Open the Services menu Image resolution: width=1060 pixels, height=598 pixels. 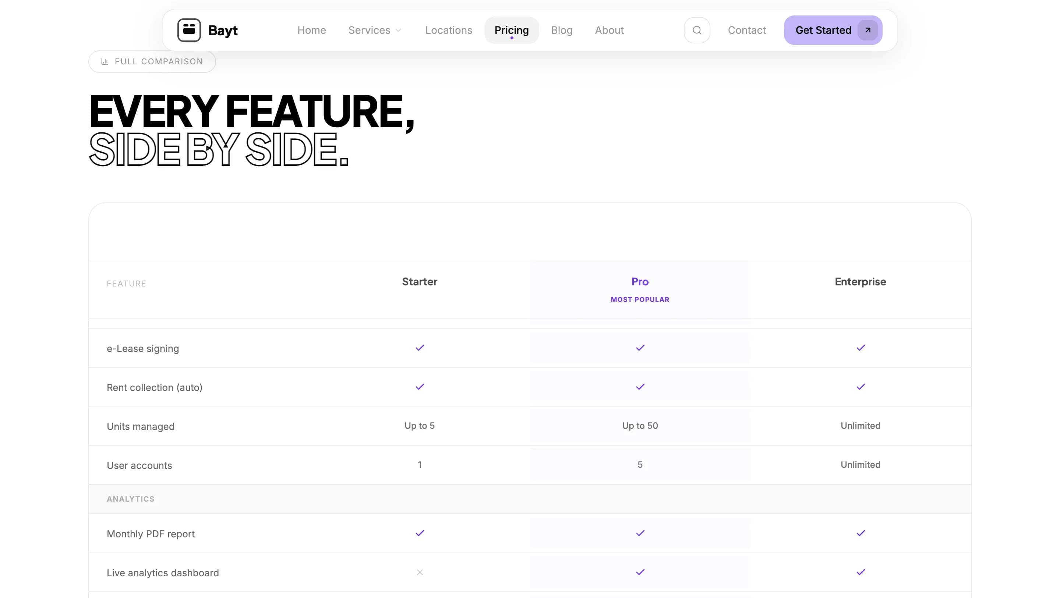coord(369,31)
